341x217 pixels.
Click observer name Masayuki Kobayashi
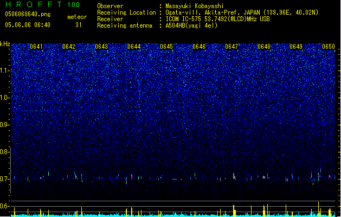[x=195, y=6]
